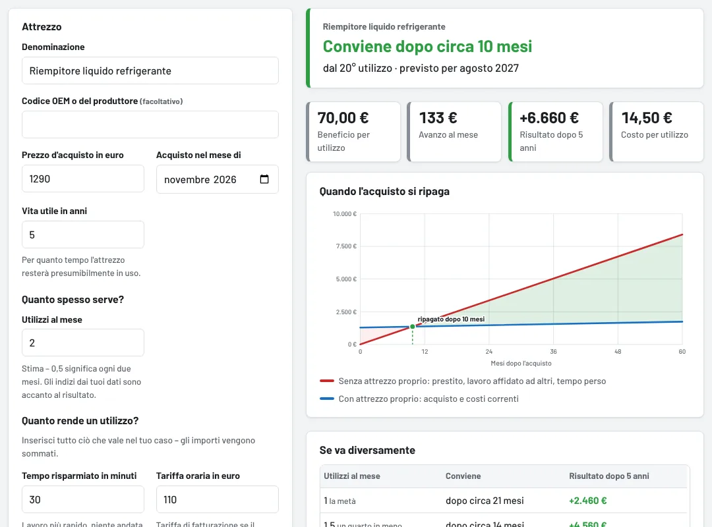The height and width of the screenshot is (527, 712).
Task: Select the +6.660 € Risultato dopo 5 anni card
Action: (x=555, y=132)
